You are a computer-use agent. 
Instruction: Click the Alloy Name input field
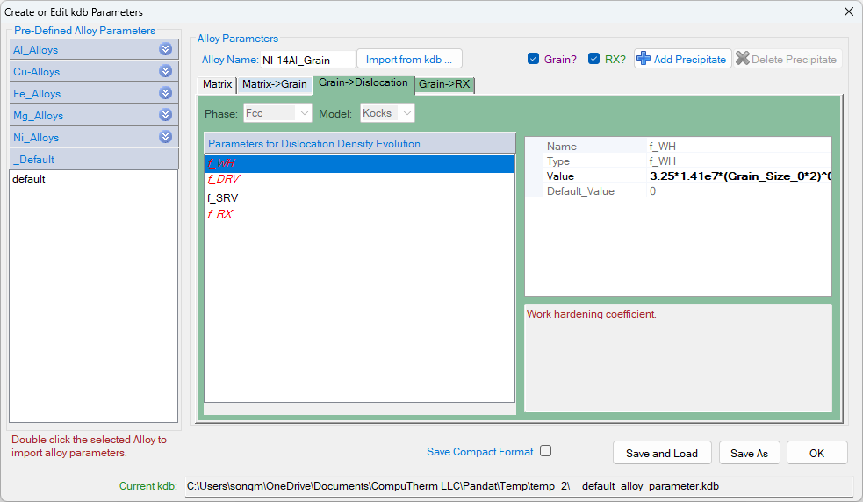pos(306,60)
